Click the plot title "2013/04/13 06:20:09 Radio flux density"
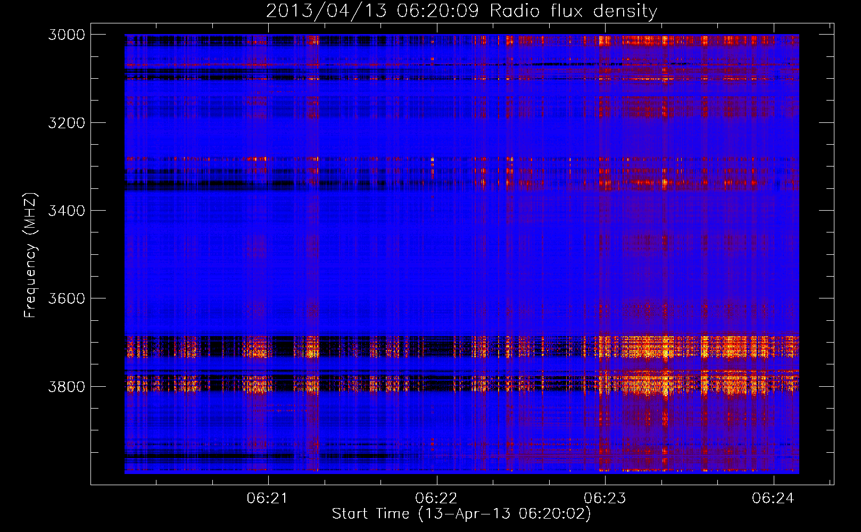Image resolution: width=861 pixels, height=532 pixels. pos(461,11)
